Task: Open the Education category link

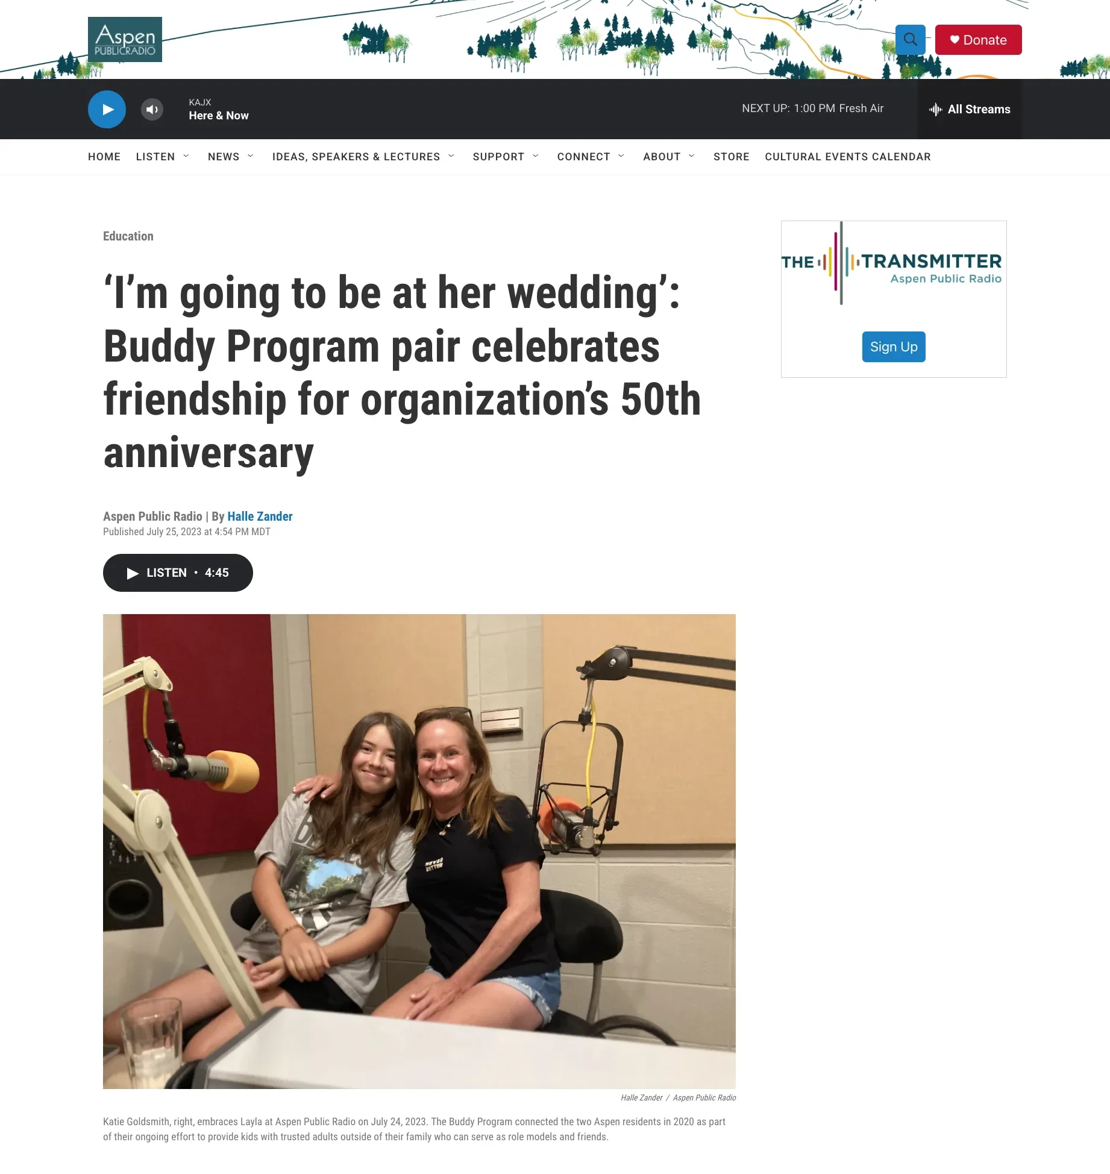Action: click(128, 236)
